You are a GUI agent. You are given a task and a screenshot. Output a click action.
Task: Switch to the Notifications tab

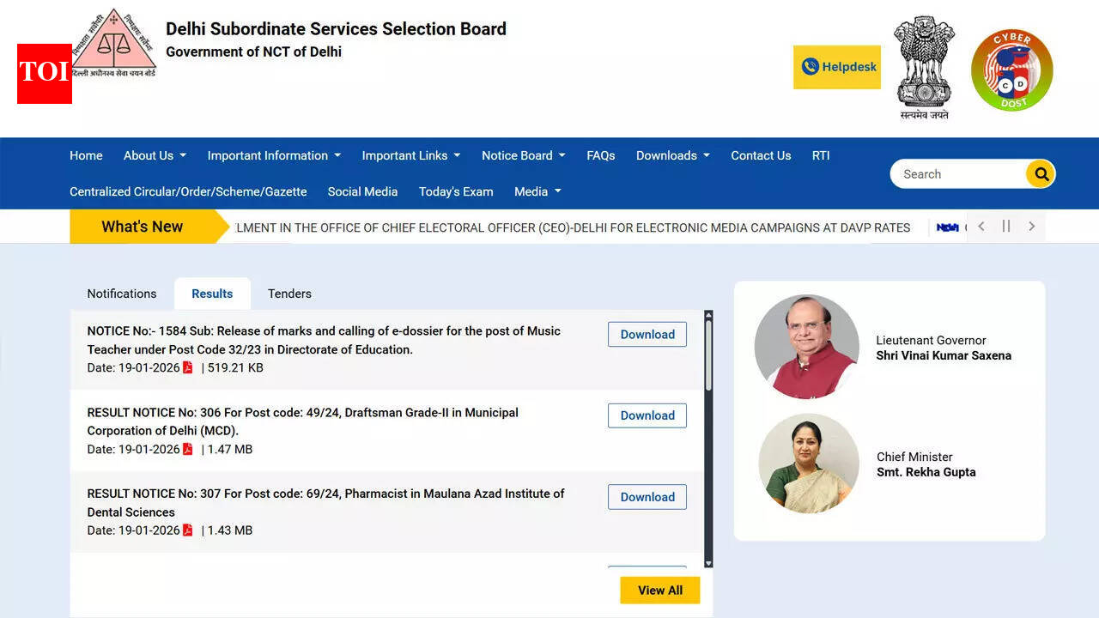121,294
